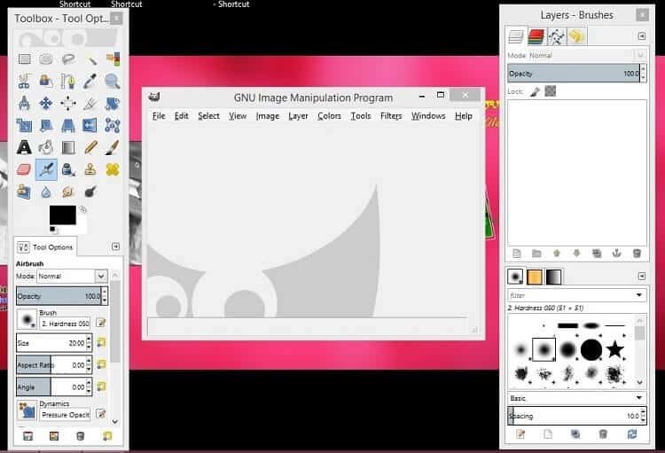This screenshot has height=453, width=665.
Task: Open the Filters menu
Action: 391,116
